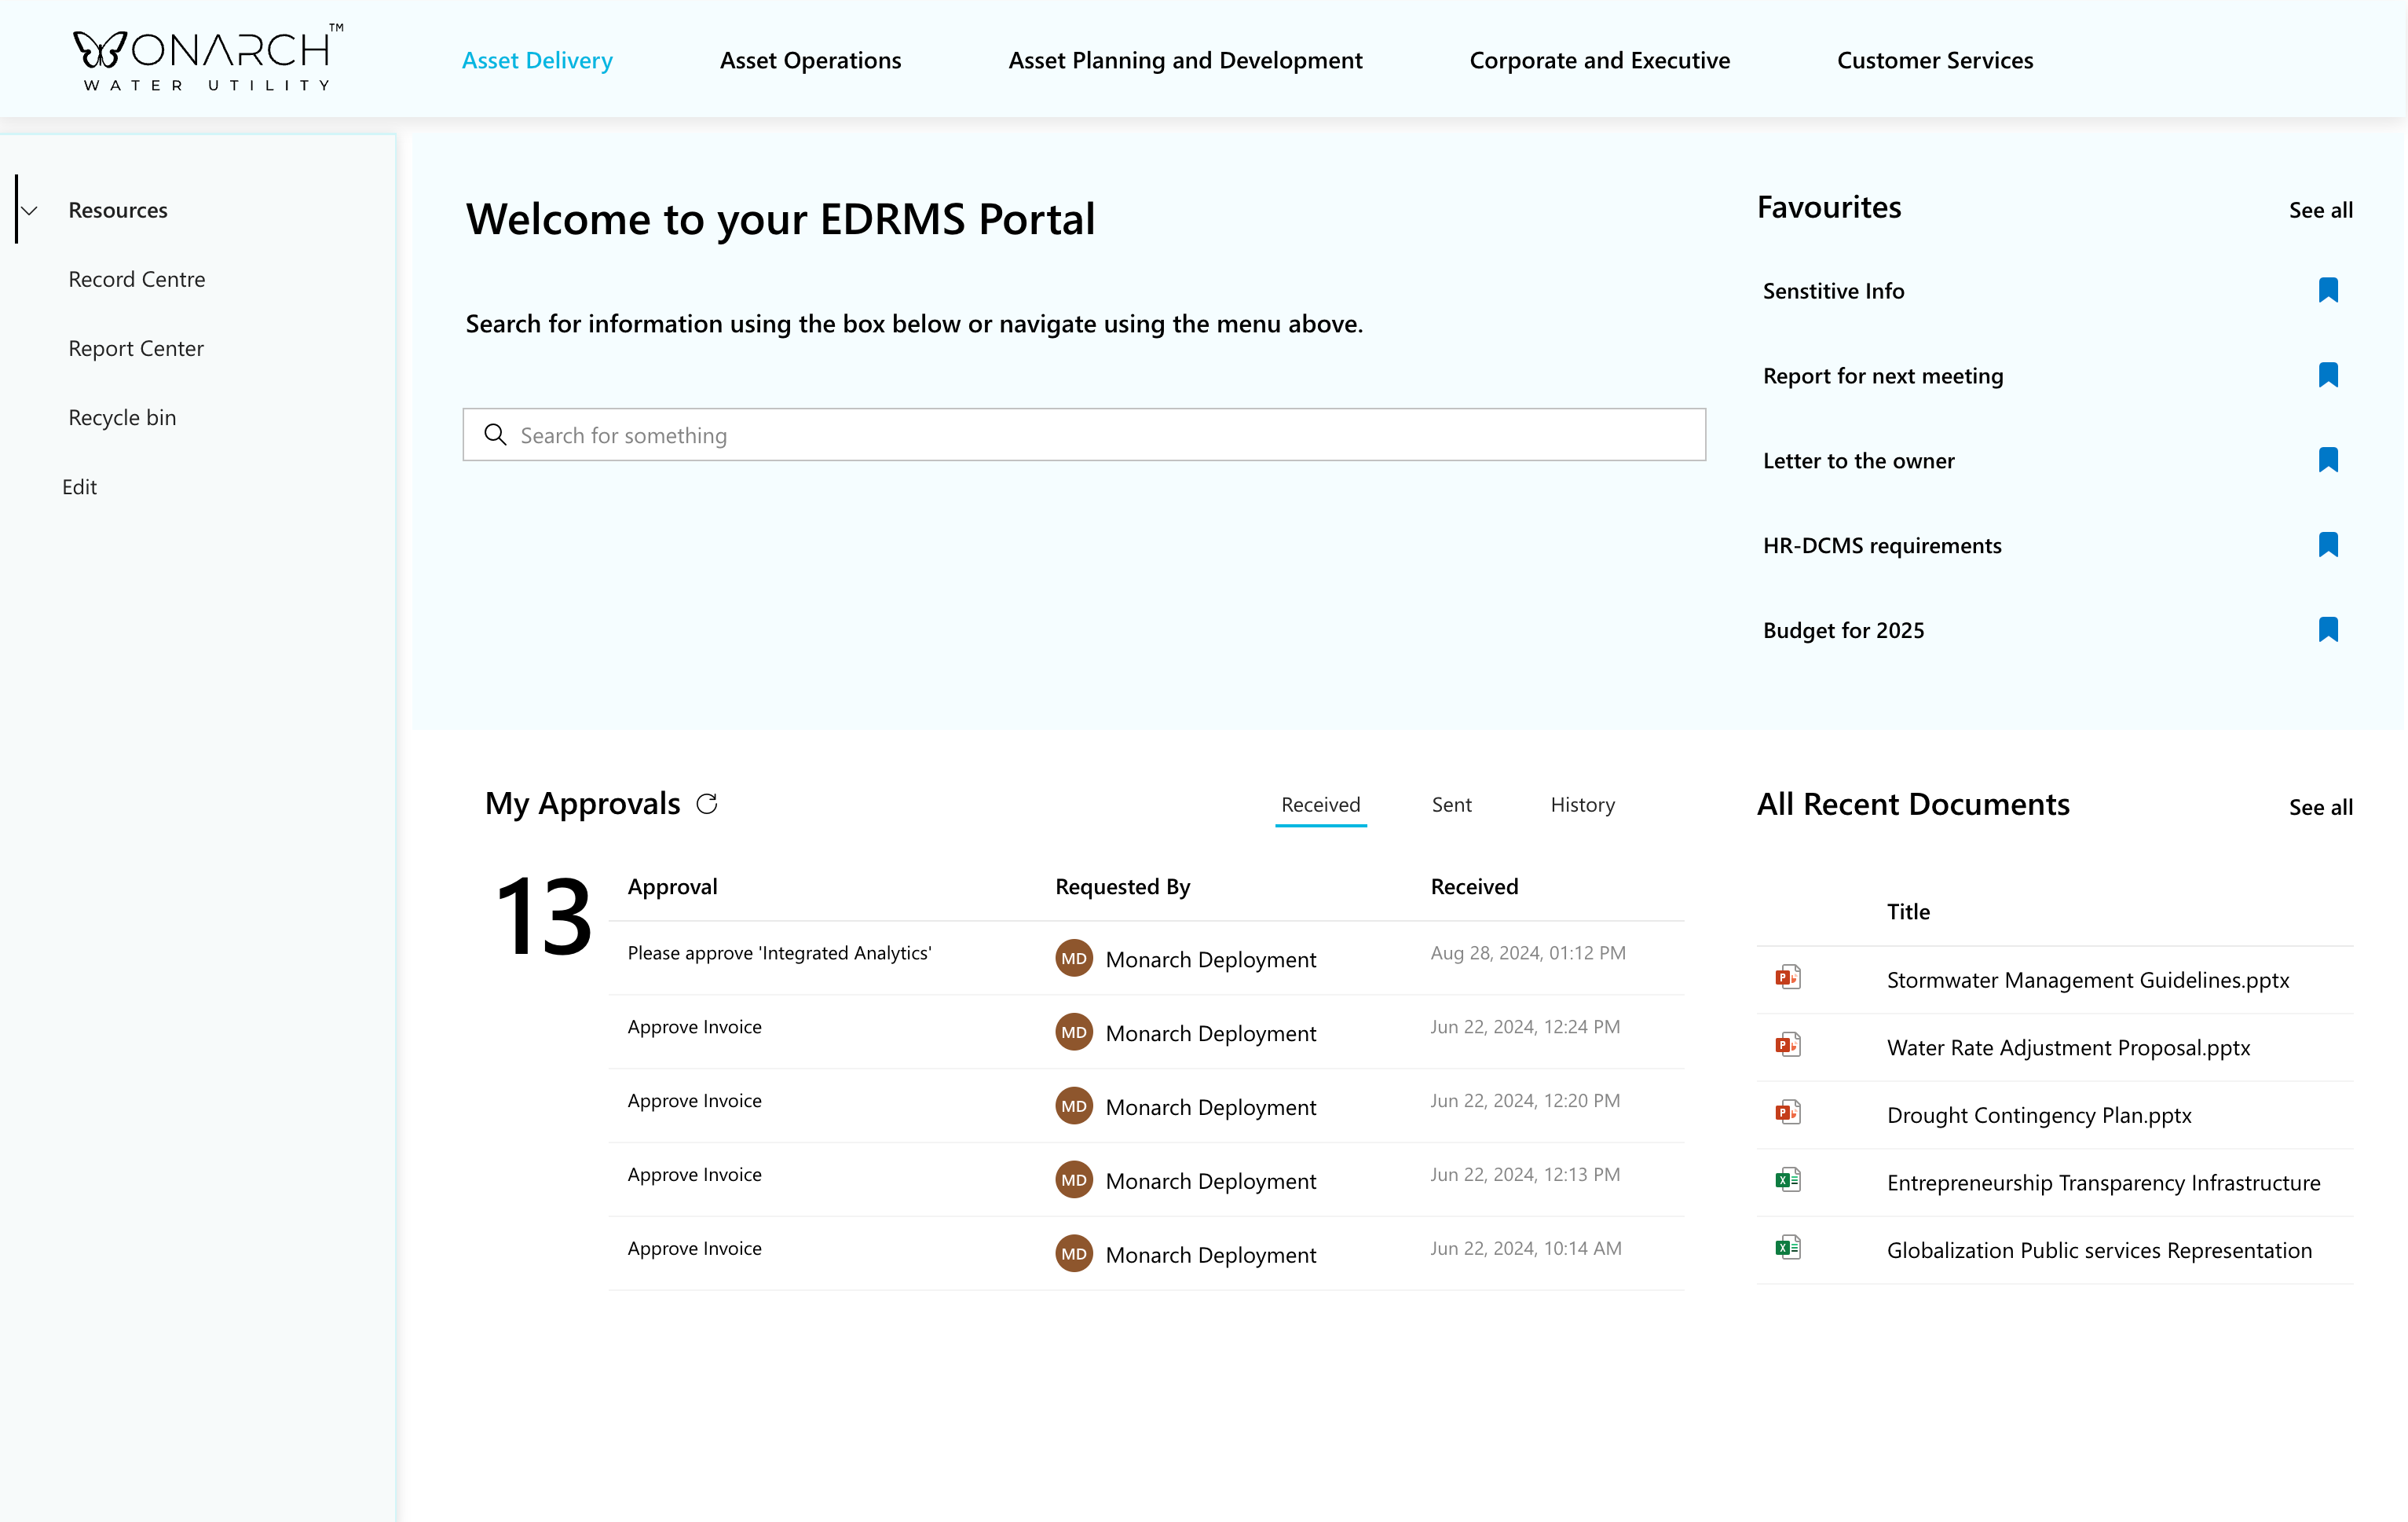Click Excel icon for Globalization Public services Representation
Image resolution: width=2408 pixels, height=1522 pixels.
pyautogui.click(x=1787, y=1248)
